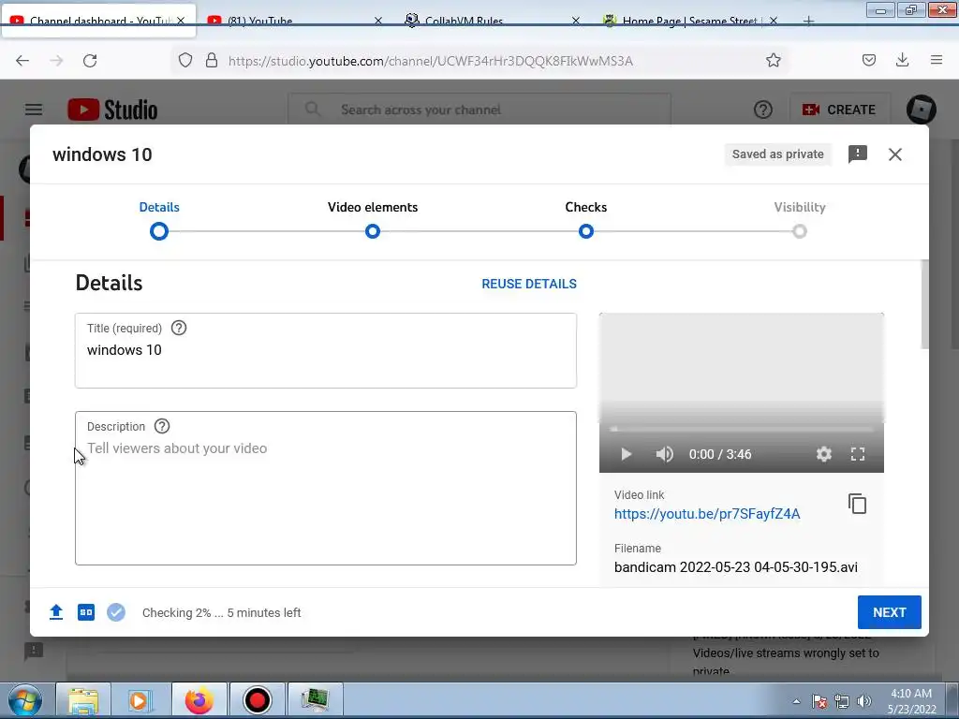
Task: Open the youtu.be video link
Action: 707,514
